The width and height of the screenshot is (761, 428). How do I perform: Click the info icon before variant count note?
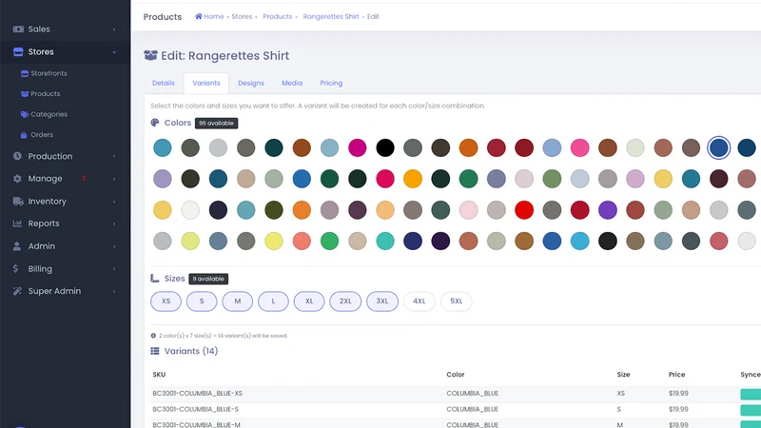click(153, 336)
